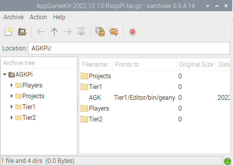The width and height of the screenshot is (233, 166).
Task: Click the Add files toolbar icon
Action: (x=100, y=32)
